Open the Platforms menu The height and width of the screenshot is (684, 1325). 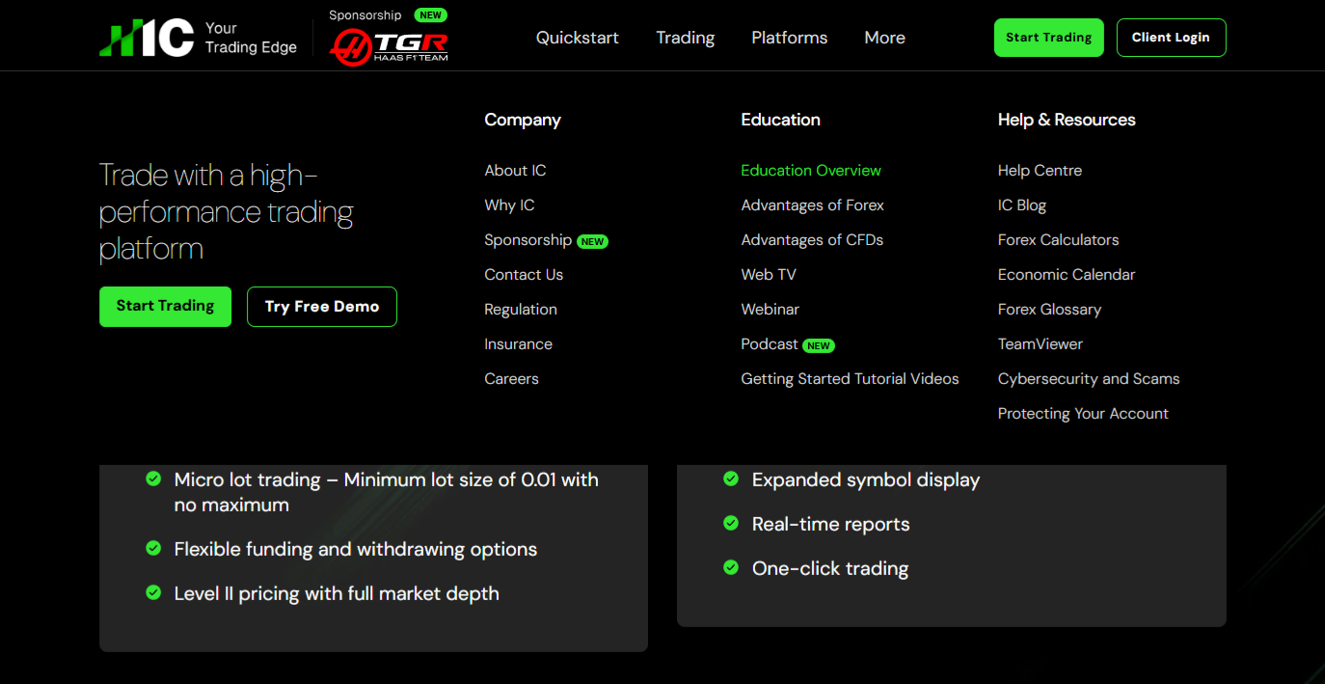tap(790, 38)
